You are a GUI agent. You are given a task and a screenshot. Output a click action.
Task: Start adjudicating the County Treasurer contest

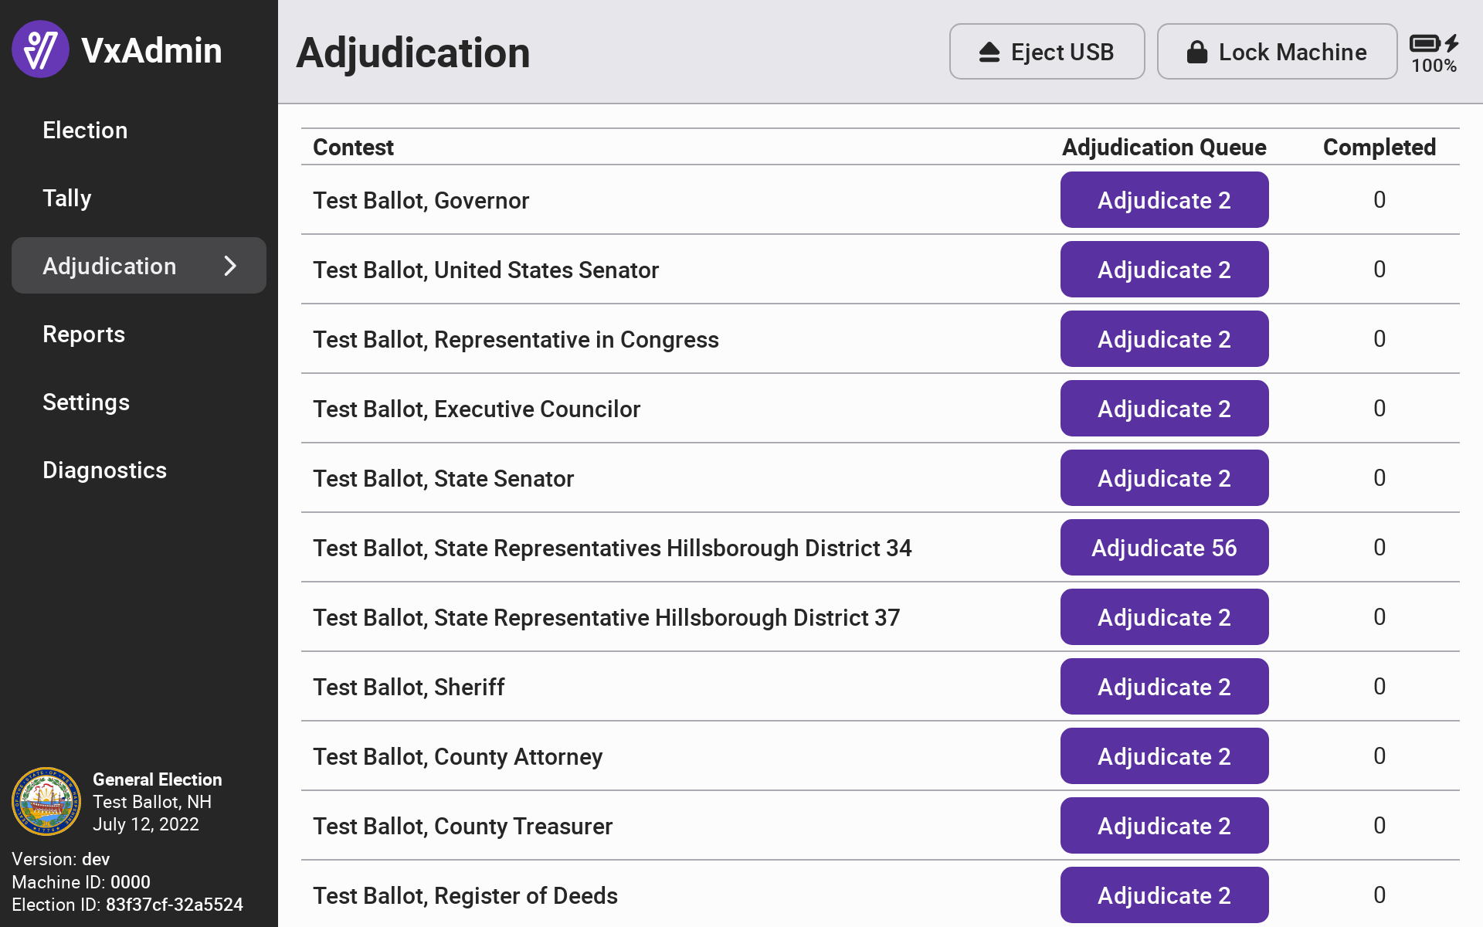(x=1164, y=826)
